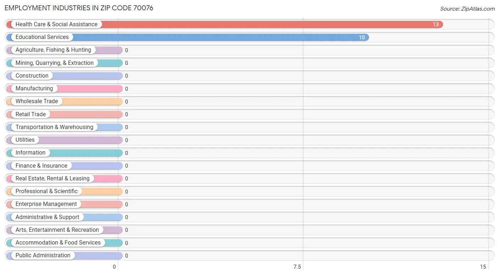Select the Wholesale Trade label
The width and height of the screenshot is (499, 275).
[37, 101]
